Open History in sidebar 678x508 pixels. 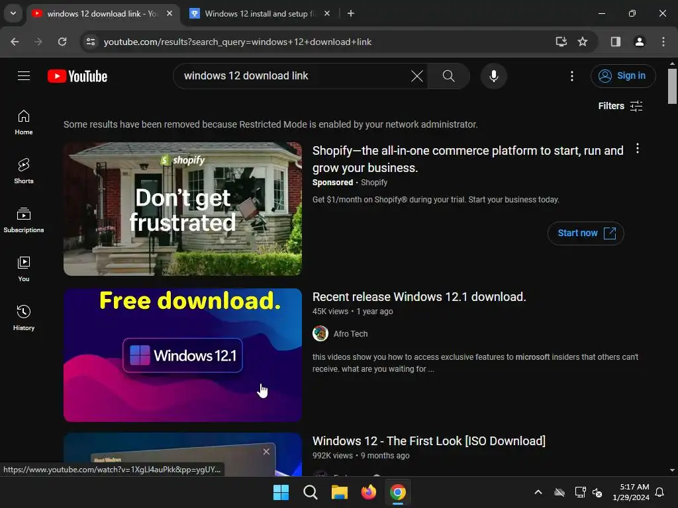click(x=24, y=318)
